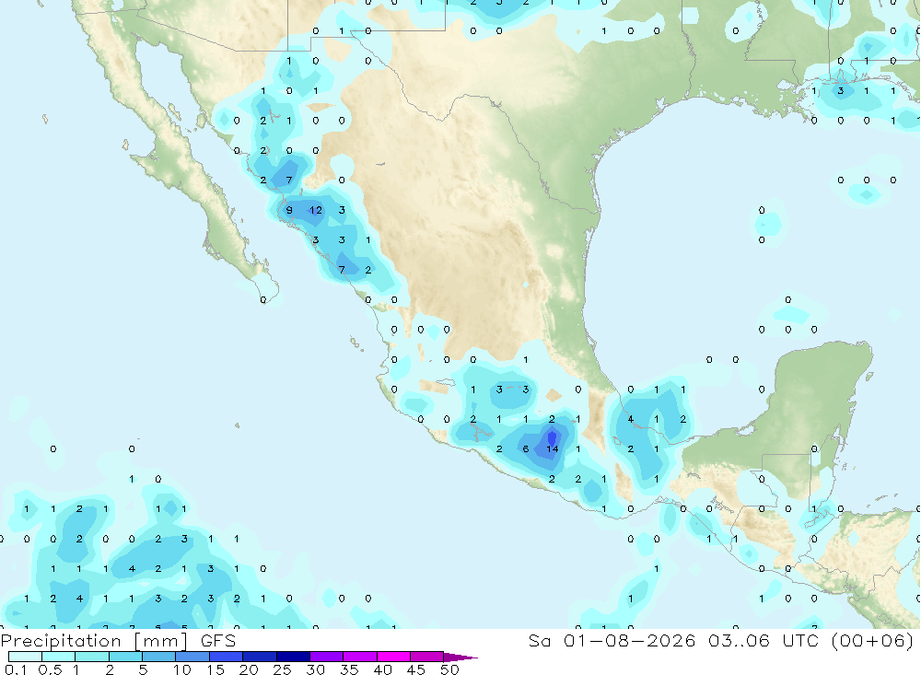Click the legend label "0.5"
This screenshot has width=921, height=675.
pos(50,669)
